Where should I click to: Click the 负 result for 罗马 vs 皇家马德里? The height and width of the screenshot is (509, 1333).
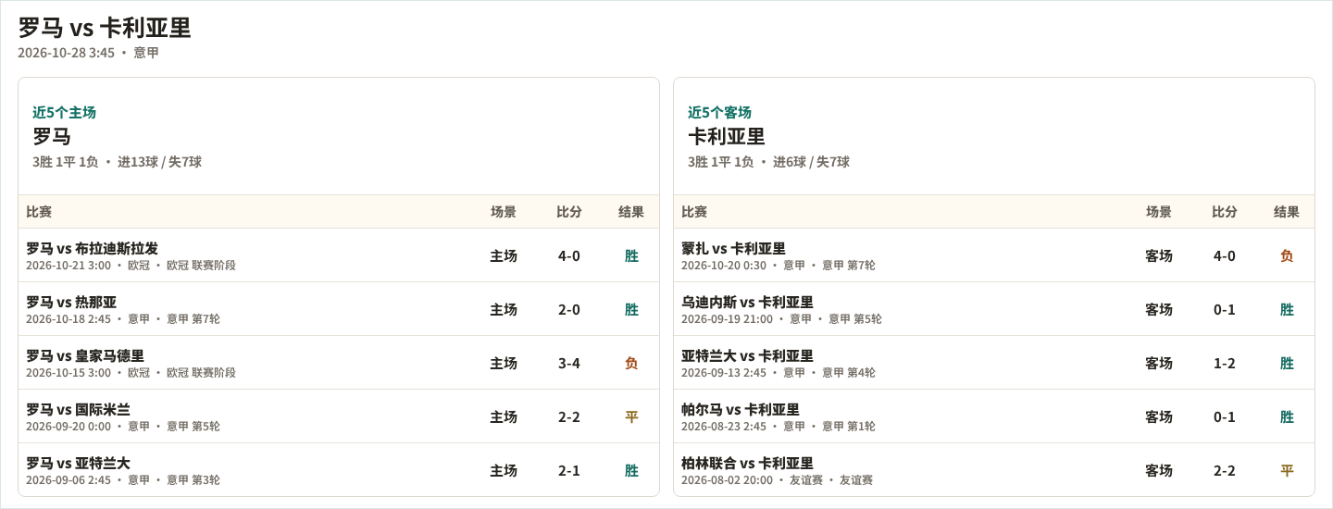click(631, 363)
